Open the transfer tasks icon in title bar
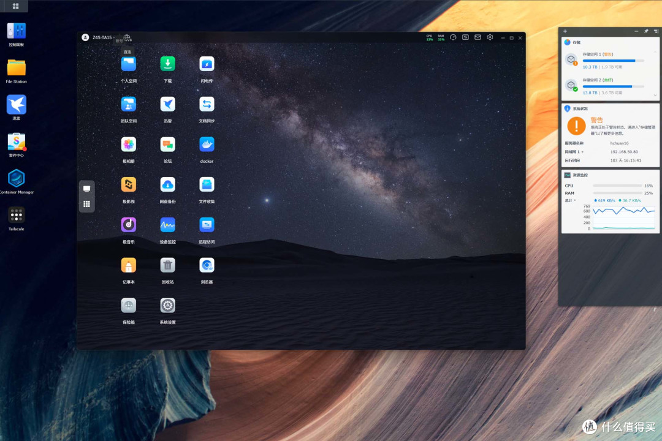Viewport: 662px width, 441px height. point(465,37)
